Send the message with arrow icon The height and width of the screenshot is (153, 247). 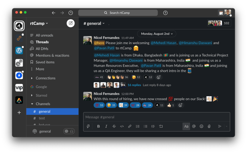(220, 126)
